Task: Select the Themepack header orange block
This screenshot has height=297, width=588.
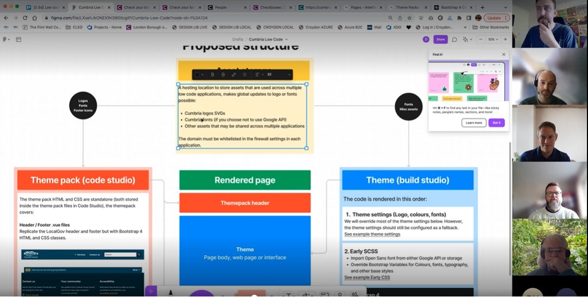Action: [245, 203]
